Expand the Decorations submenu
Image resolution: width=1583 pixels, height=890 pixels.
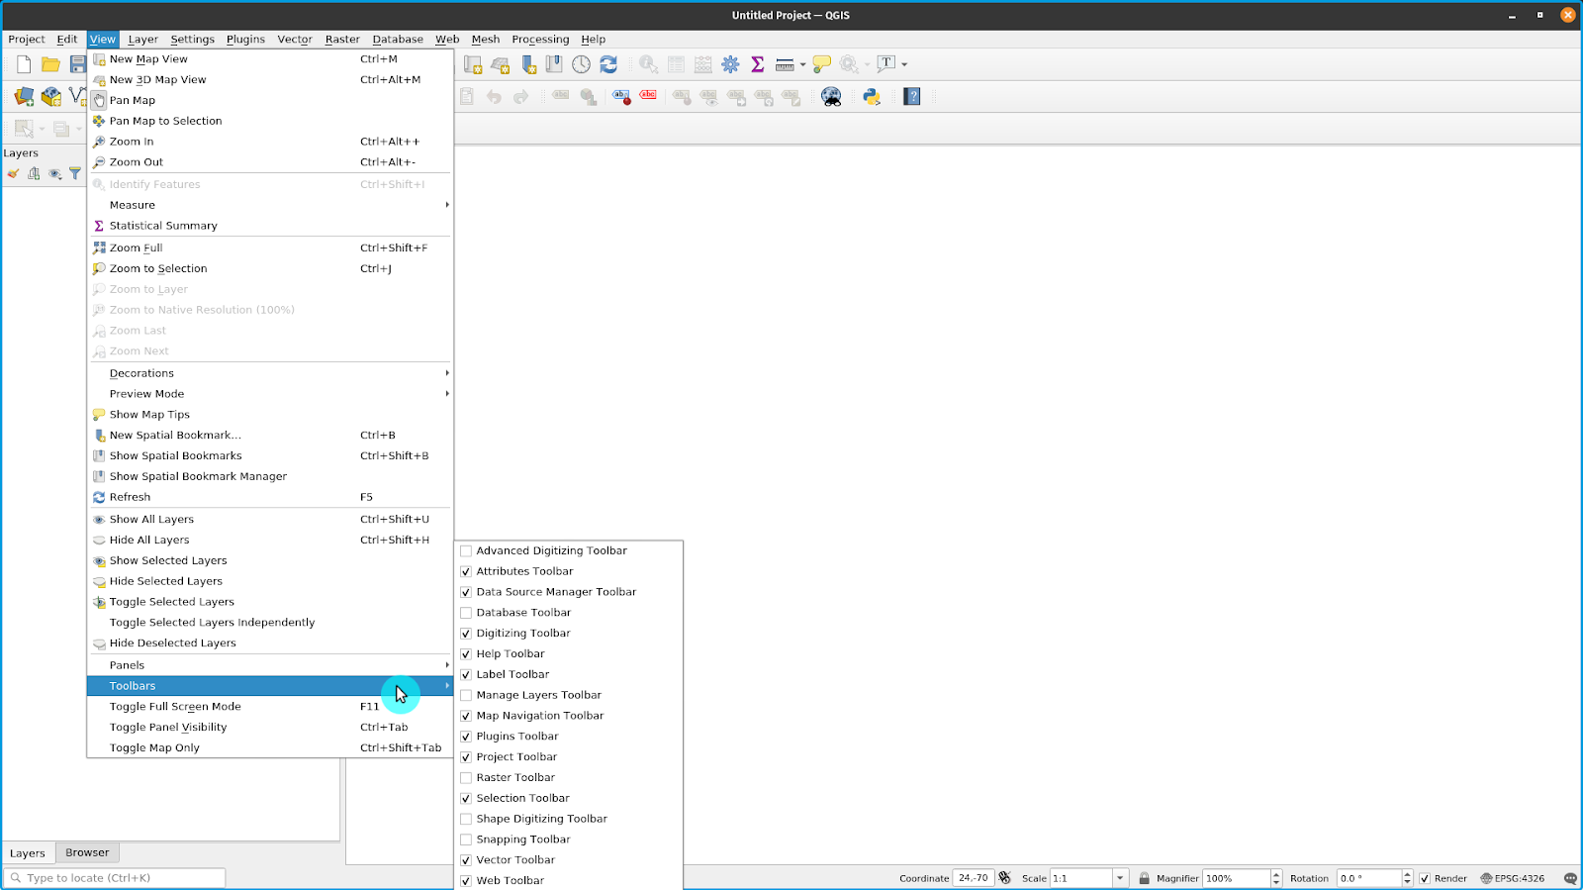[x=270, y=373]
